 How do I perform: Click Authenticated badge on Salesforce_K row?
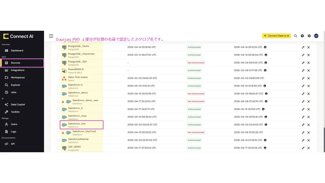click(194, 109)
